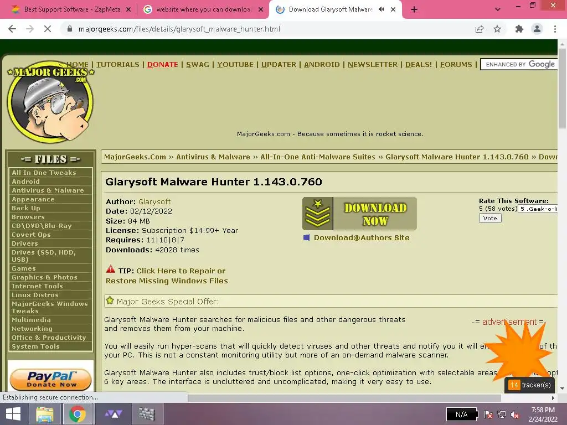This screenshot has height=425, width=567.
Task: Open UPDATER in the top menu
Action: pos(279,64)
